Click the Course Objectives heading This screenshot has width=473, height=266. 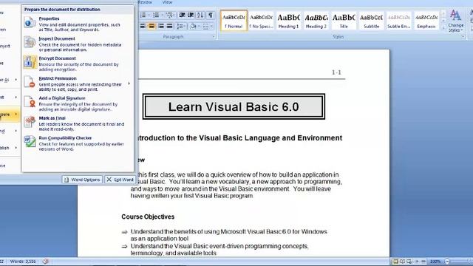148,216
